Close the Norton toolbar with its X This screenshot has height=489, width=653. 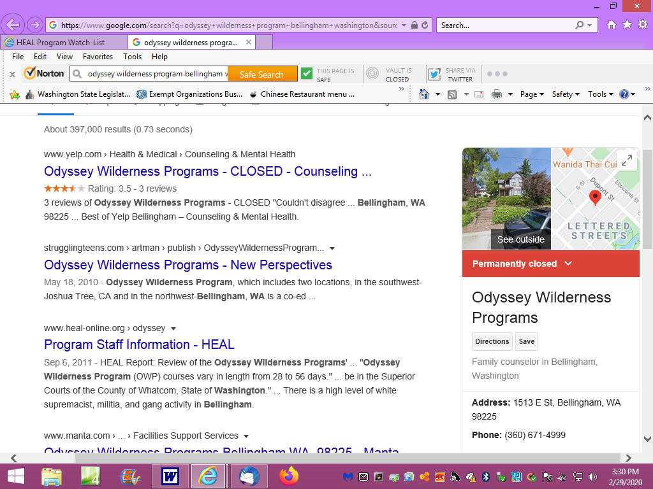[13, 74]
